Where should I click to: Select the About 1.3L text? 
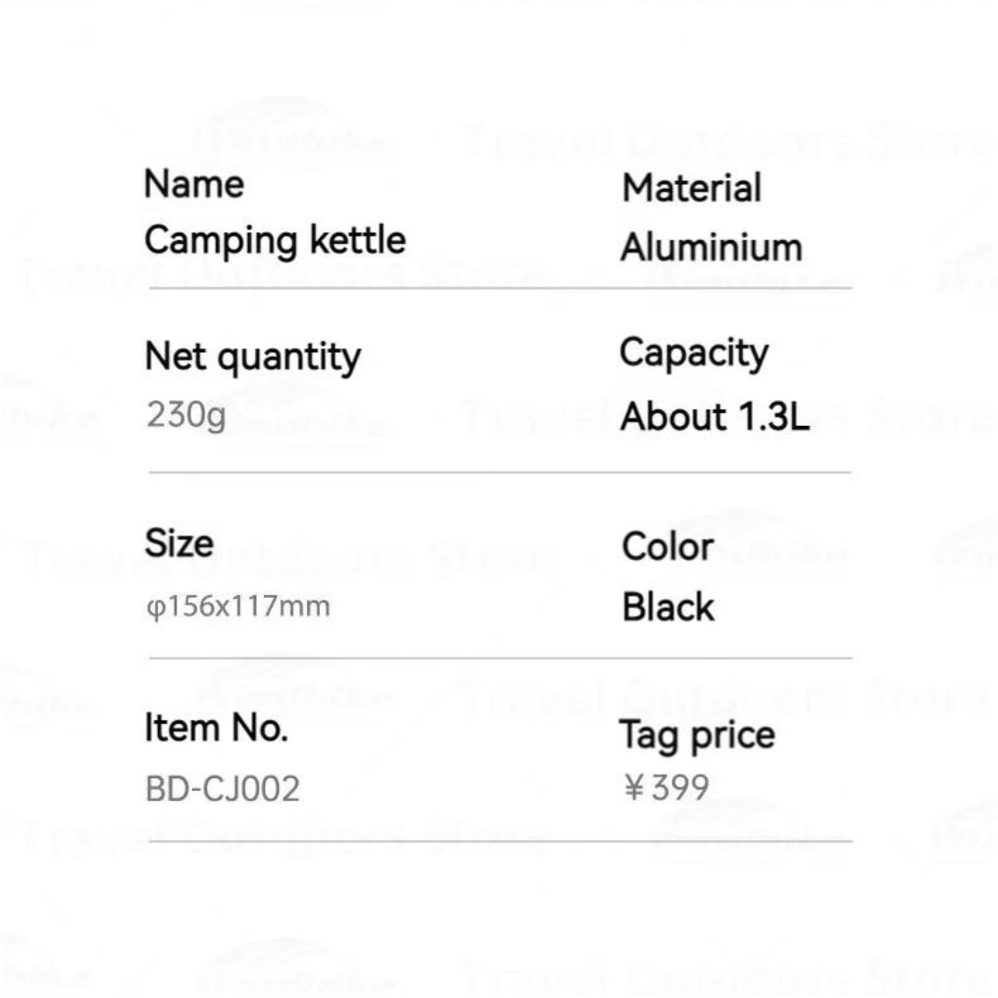[714, 417]
